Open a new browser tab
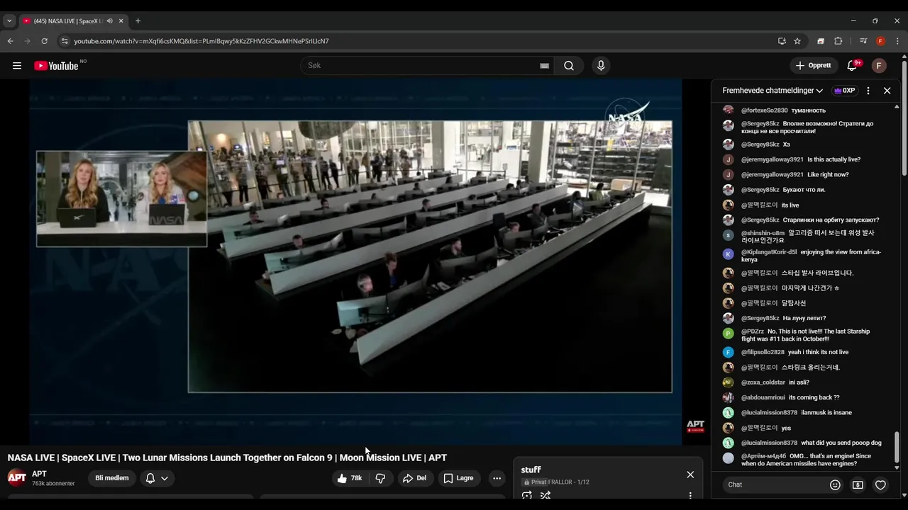The width and height of the screenshot is (908, 510). [138, 21]
